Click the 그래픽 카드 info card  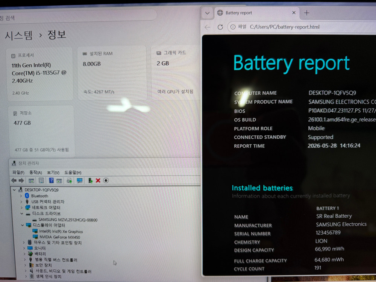click(x=176, y=72)
